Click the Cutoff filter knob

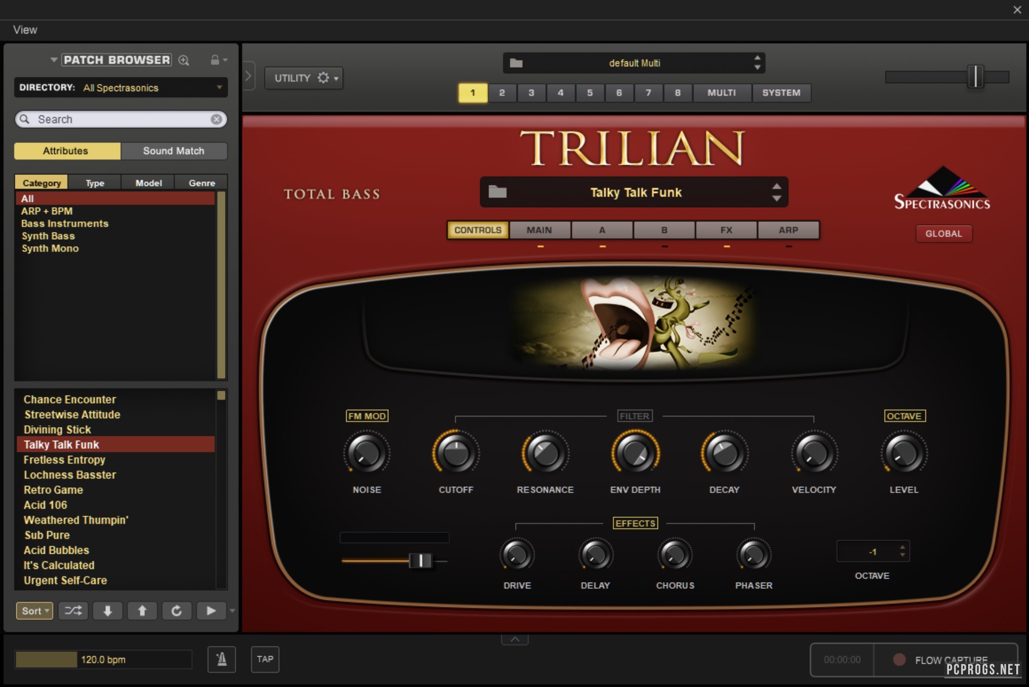click(x=456, y=452)
